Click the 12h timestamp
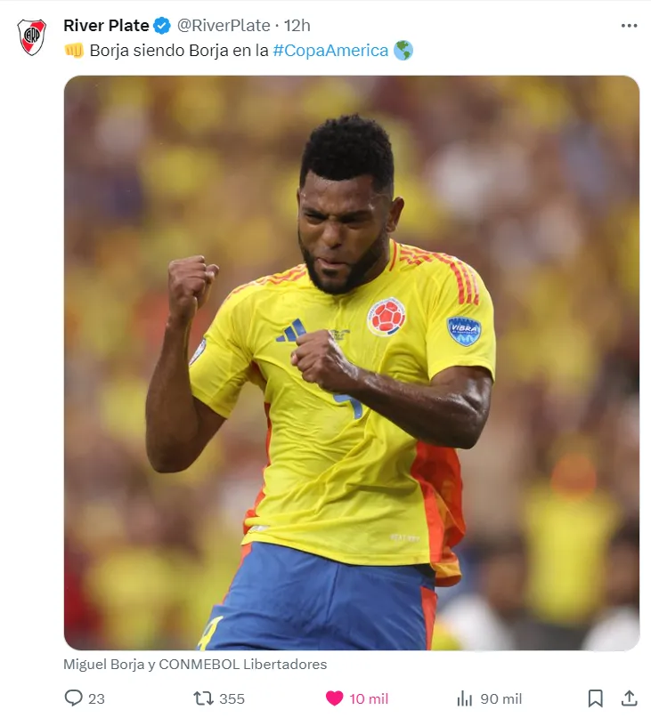 297,26
